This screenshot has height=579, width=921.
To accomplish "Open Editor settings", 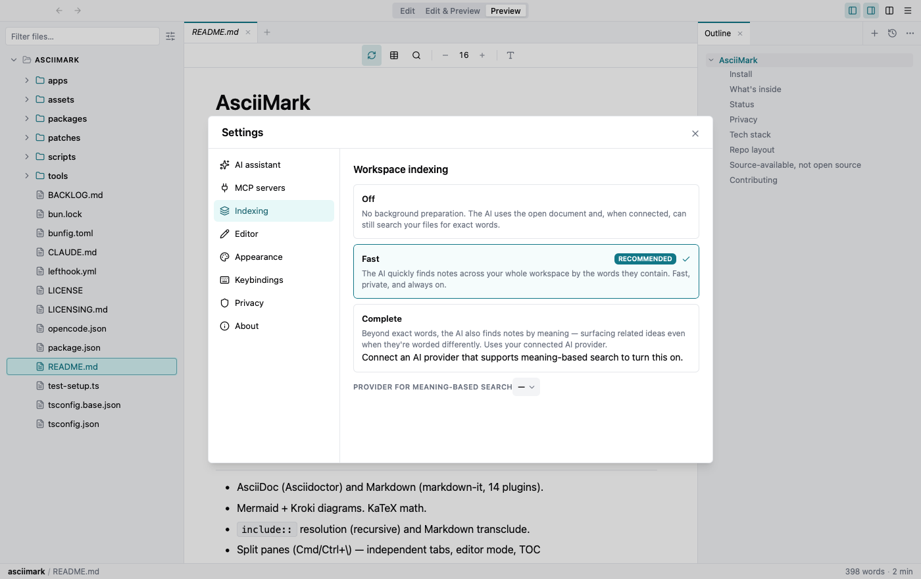I will coord(274,234).
